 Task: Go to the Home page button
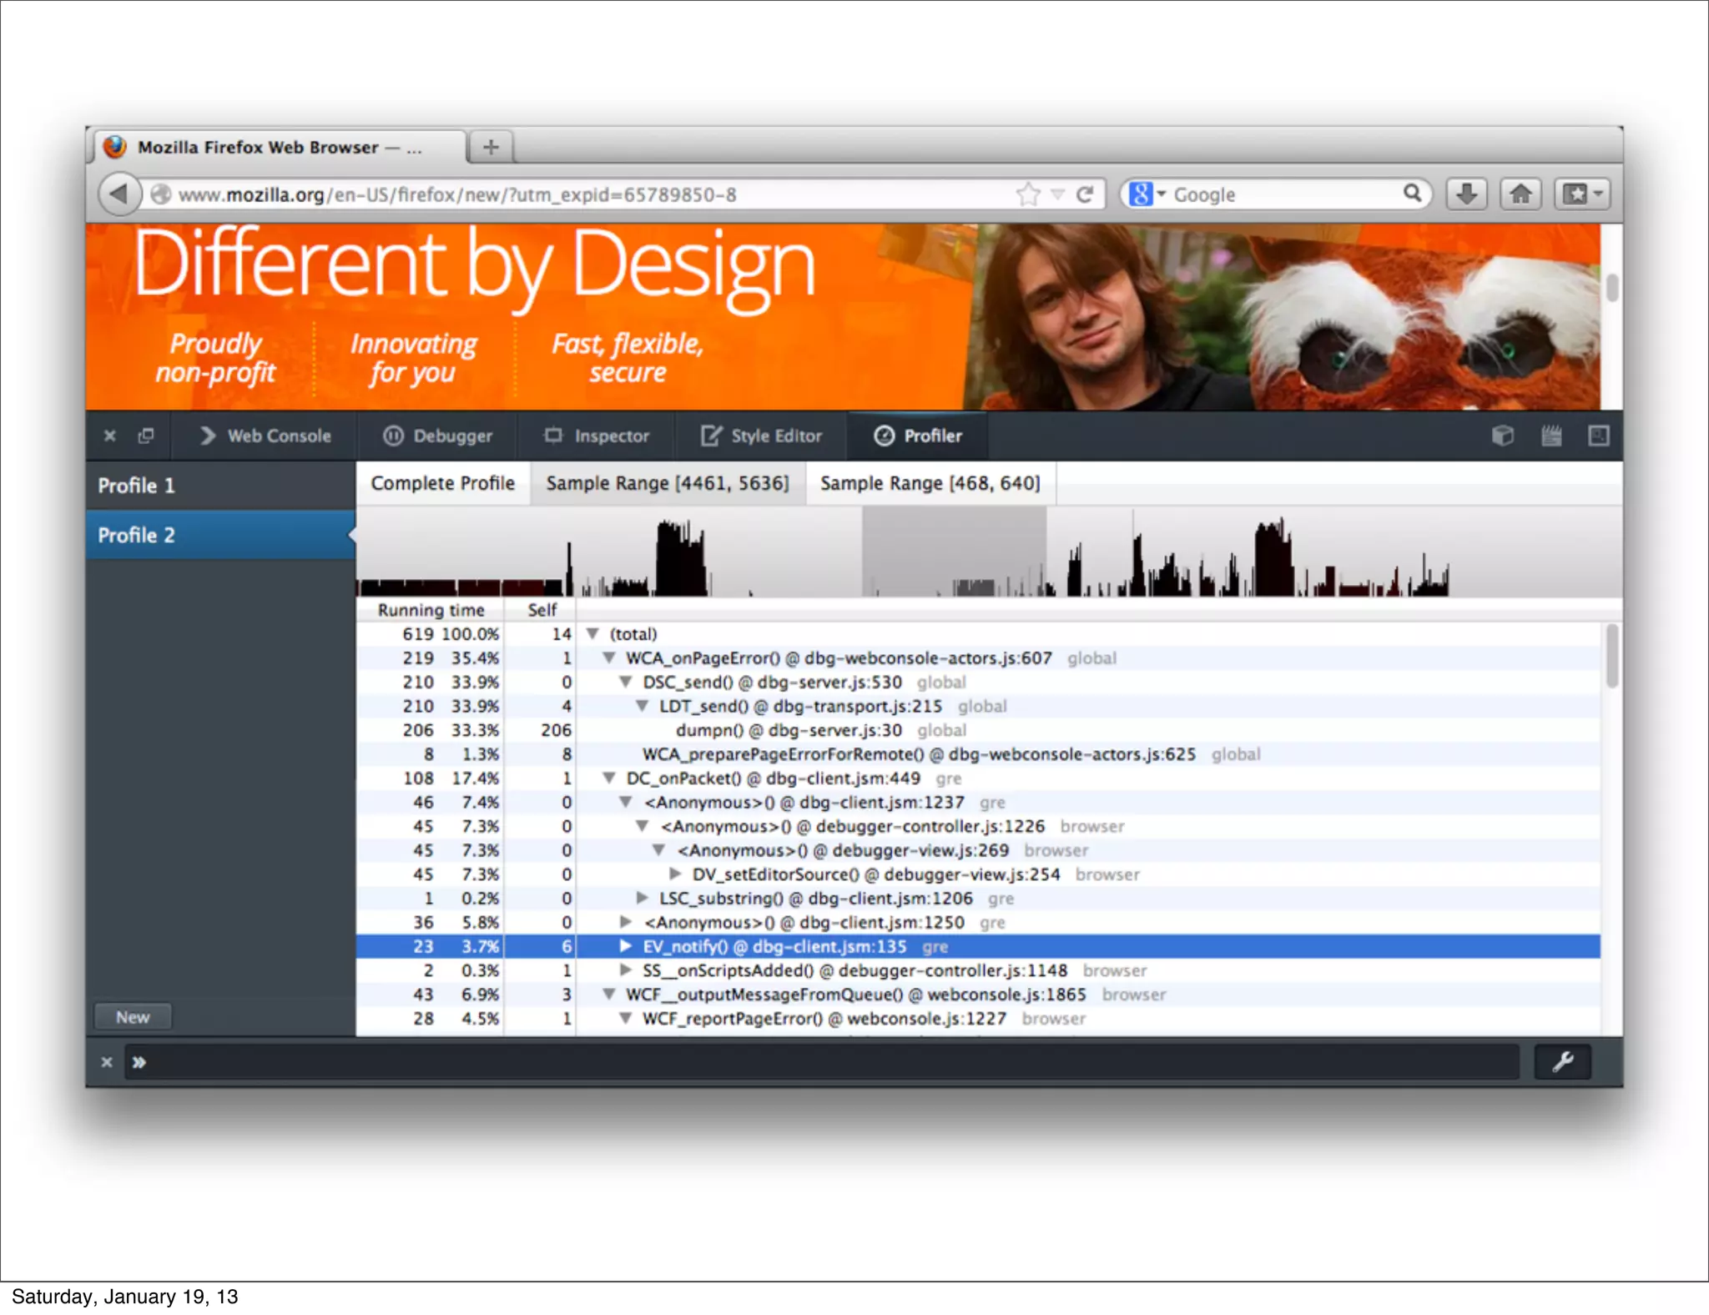coord(1520,194)
